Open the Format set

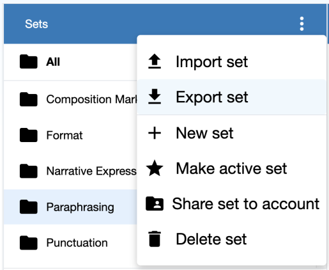(x=70, y=135)
